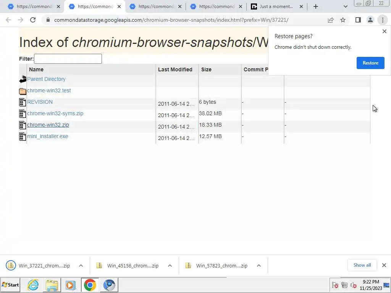Download chrome-win32-syms.zip
The image size is (391, 293).
55,113
